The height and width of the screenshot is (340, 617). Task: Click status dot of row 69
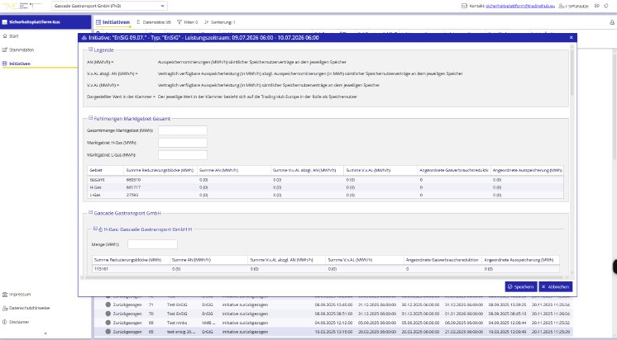(108, 323)
